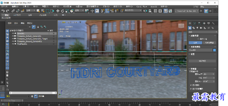Image resolution: width=228 pixels, height=106 pixels.
Task: Activate the Select and Move tool
Action: click(58, 11)
